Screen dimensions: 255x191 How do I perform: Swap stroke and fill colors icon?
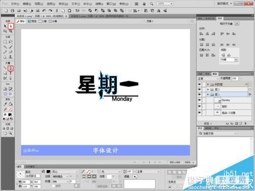click(11, 119)
